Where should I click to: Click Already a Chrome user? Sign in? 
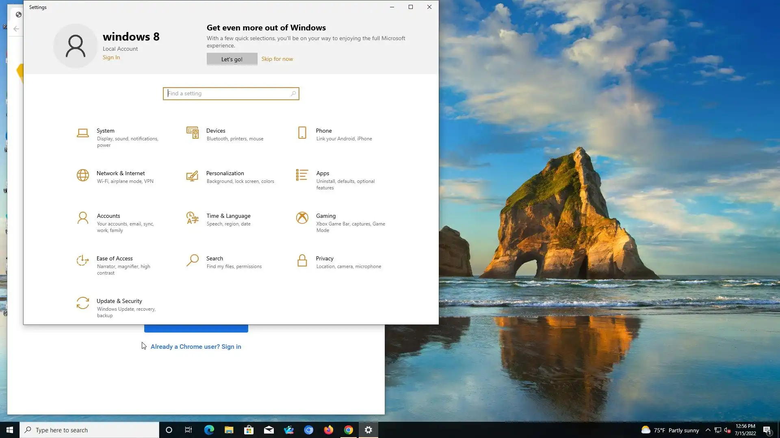coord(196,346)
